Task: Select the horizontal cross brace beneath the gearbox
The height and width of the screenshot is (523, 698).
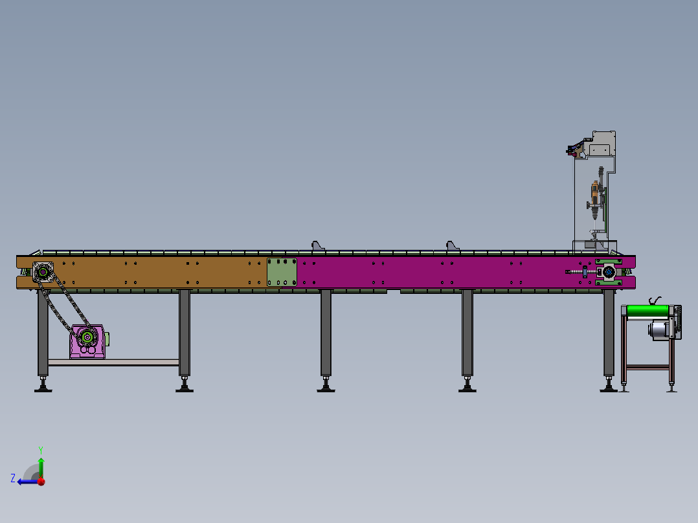Action: pyautogui.click(x=113, y=362)
